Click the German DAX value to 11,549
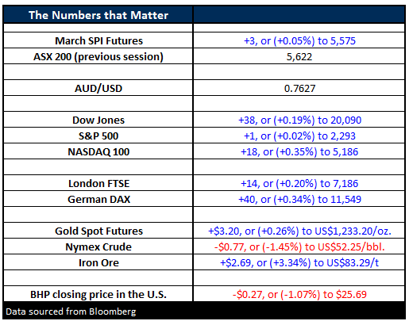409x321 pixels. (299, 199)
